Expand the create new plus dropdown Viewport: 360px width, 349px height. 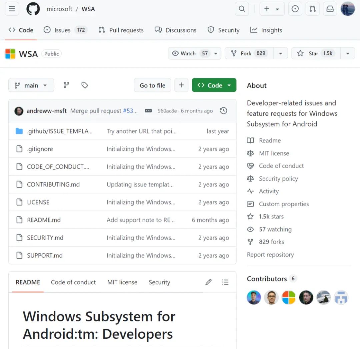(x=272, y=9)
